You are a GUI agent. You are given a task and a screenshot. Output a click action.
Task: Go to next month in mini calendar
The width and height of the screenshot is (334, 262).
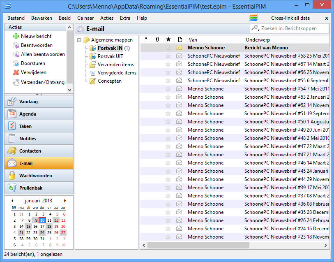65,201
